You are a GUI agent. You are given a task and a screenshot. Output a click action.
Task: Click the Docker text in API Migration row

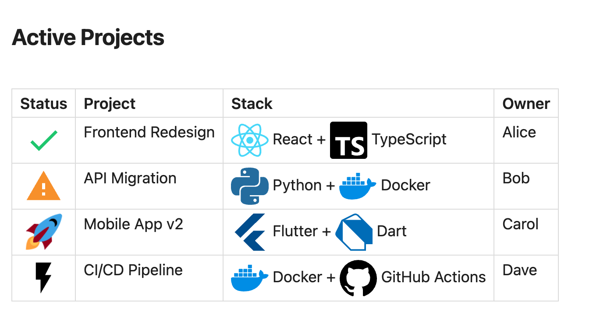(x=405, y=185)
